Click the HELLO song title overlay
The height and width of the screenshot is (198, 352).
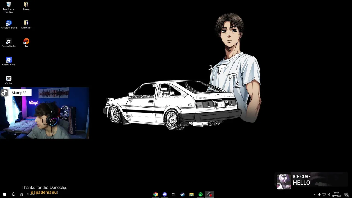tap(301, 183)
